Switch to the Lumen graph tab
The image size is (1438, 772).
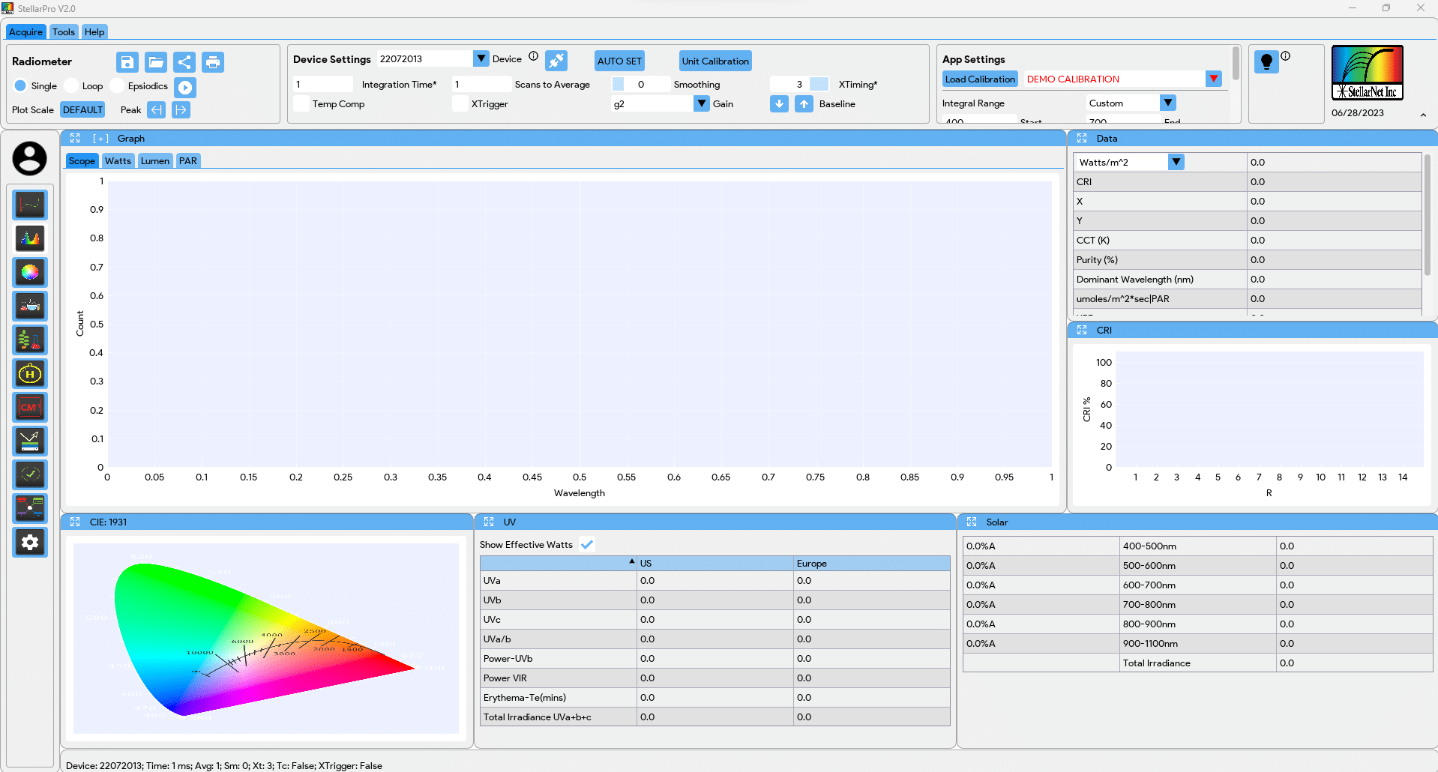(155, 161)
